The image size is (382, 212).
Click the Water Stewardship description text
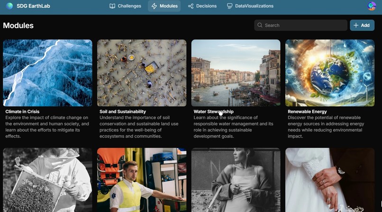233,127
